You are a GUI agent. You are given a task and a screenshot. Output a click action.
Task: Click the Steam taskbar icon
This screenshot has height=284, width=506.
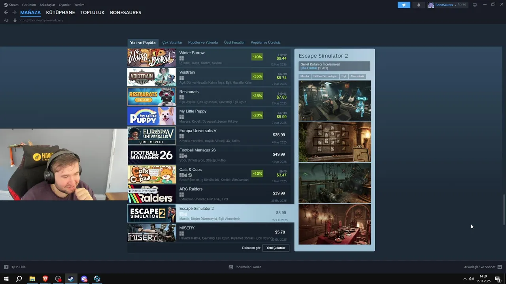pyautogui.click(x=71, y=279)
